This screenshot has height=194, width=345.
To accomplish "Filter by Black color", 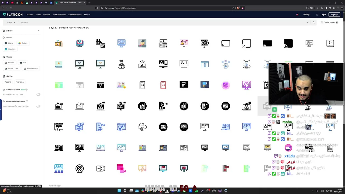I will [x=9, y=43].
